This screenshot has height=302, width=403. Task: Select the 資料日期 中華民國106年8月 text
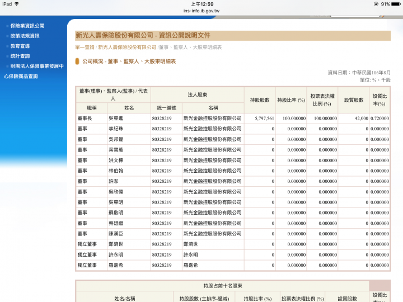pyautogui.click(x=359, y=73)
